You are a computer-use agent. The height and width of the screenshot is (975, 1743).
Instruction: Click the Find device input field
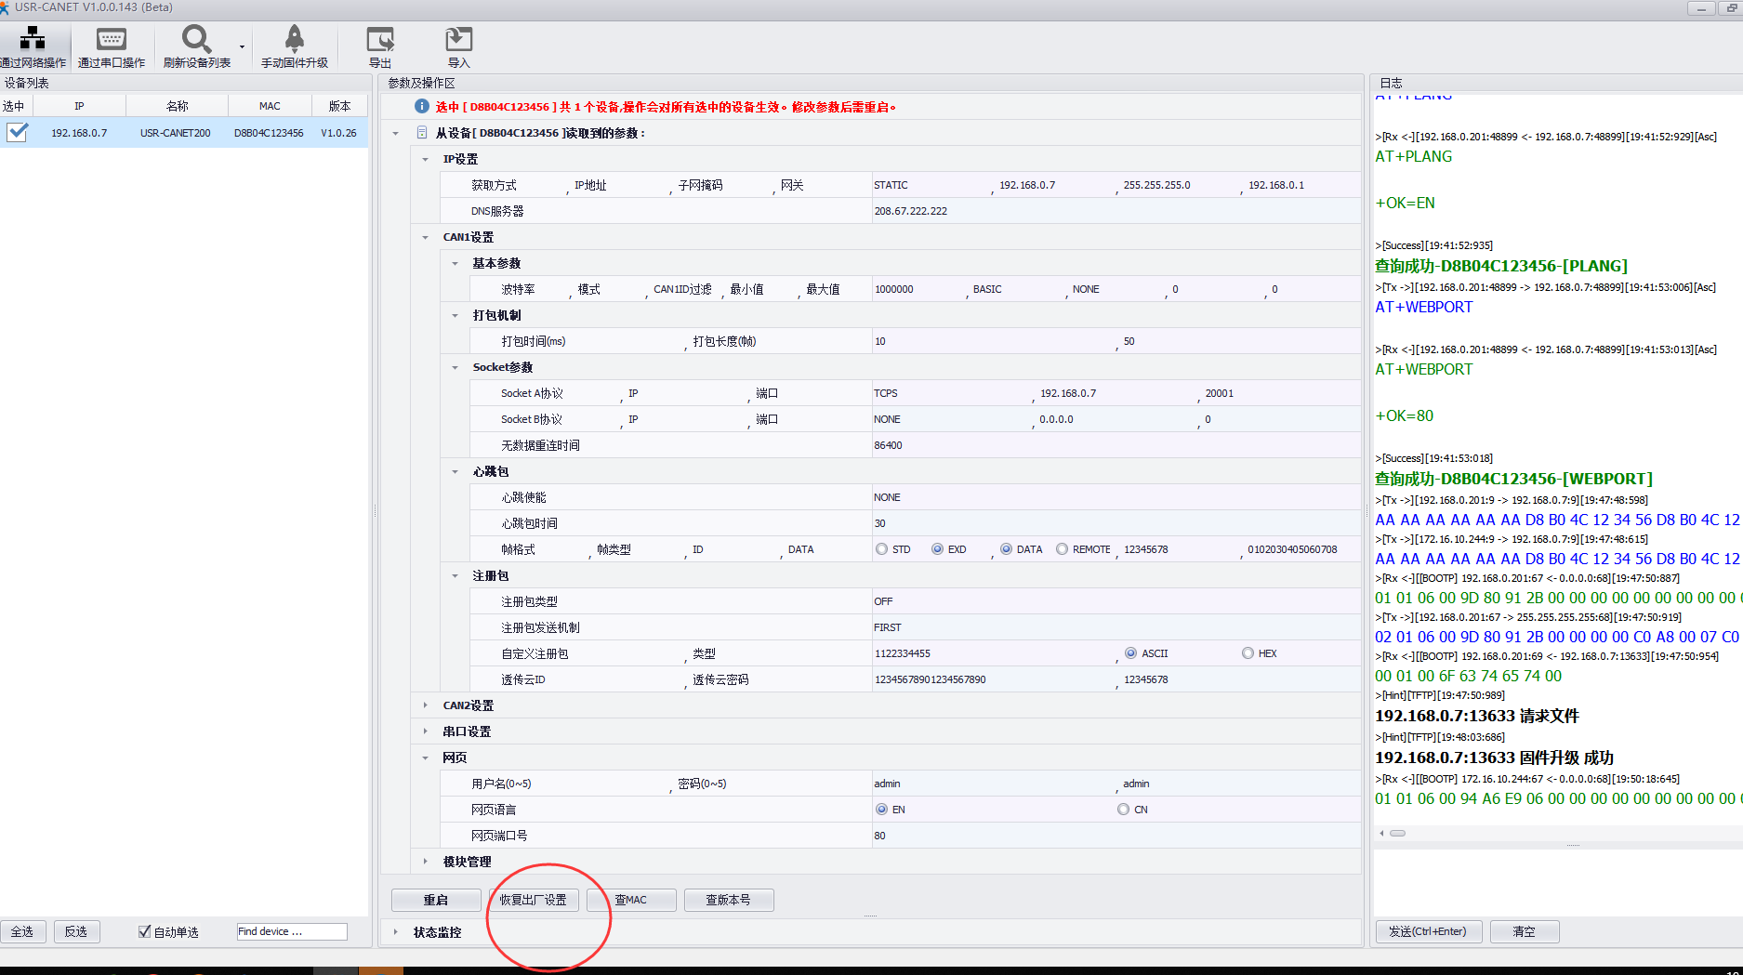pyautogui.click(x=291, y=931)
